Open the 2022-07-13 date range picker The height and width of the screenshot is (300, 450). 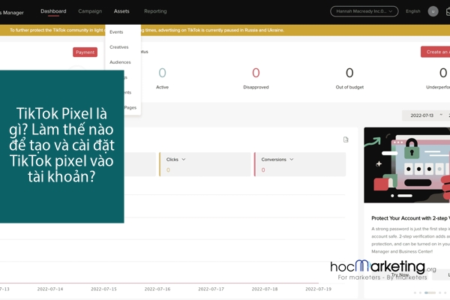pyautogui.click(x=425, y=115)
